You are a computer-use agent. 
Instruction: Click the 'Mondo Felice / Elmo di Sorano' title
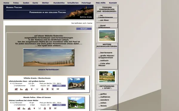click(x=37, y=97)
